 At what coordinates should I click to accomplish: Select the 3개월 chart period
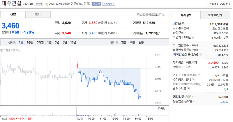pos(40,42)
